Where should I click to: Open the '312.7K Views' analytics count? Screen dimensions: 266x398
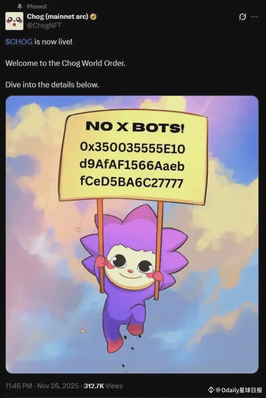coord(103,386)
